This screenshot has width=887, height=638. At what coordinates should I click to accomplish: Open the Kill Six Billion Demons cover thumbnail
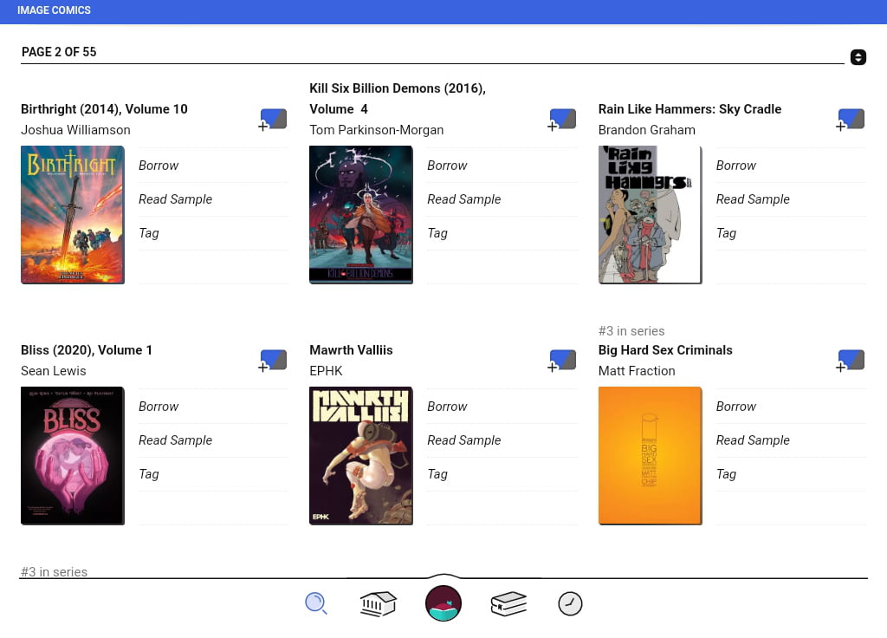click(x=361, y=215)
